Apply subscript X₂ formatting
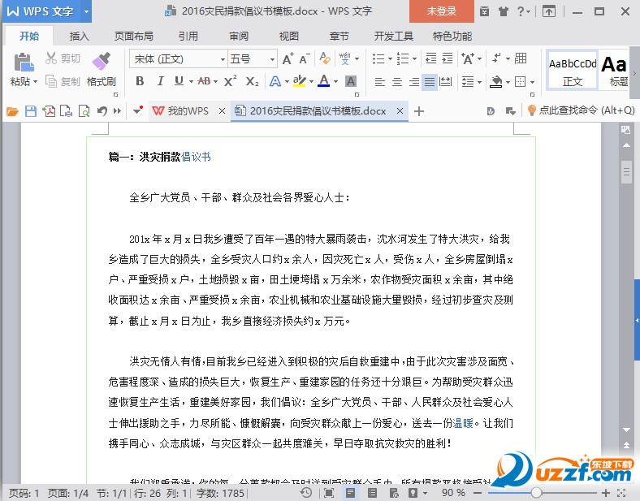This screenshot has width=640, height=501. click(x=252, y=81)
